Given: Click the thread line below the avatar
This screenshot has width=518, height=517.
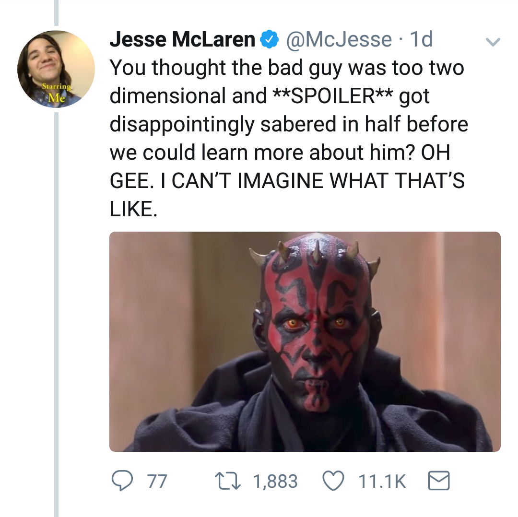Looking at the screenshot, I should point(56,312).
